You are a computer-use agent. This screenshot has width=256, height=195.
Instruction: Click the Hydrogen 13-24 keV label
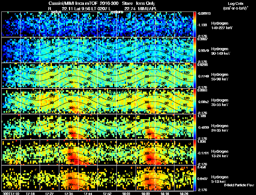(220, 154)
